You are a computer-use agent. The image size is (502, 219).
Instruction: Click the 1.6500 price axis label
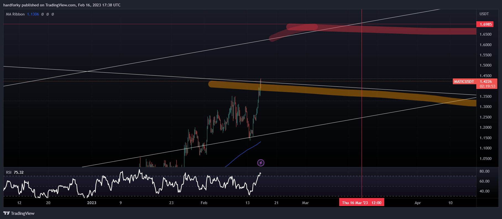tap(486, 34)
